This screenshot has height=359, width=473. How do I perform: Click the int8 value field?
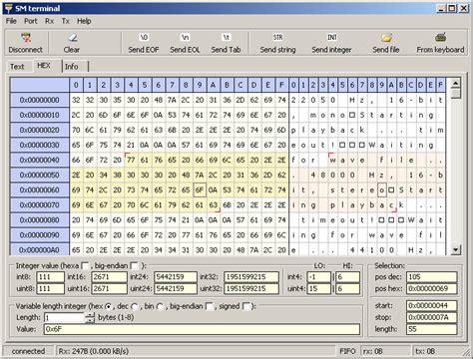50,277
